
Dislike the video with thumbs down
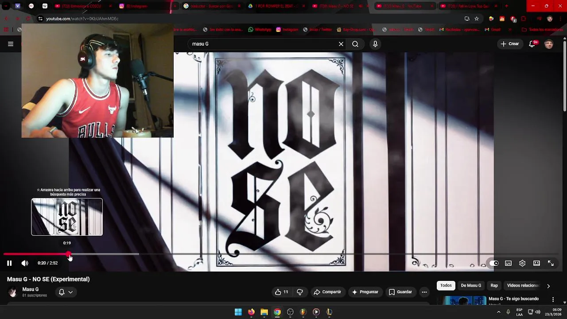point(300,292)
